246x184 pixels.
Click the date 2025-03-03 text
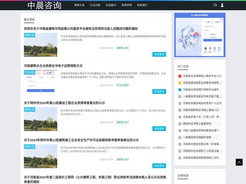click(x=107, y=48)
